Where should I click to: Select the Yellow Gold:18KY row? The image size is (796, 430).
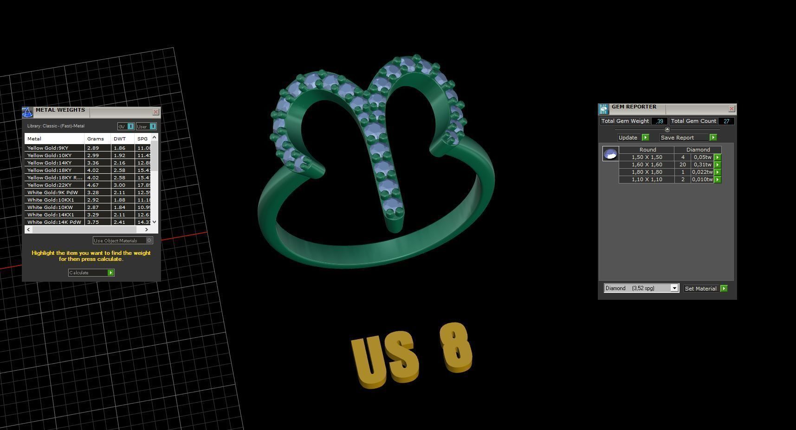coord(88,170)
